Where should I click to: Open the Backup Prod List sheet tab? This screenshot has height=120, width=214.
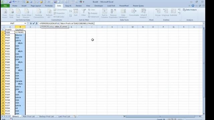pyautogui.click(x=46, y=116)
